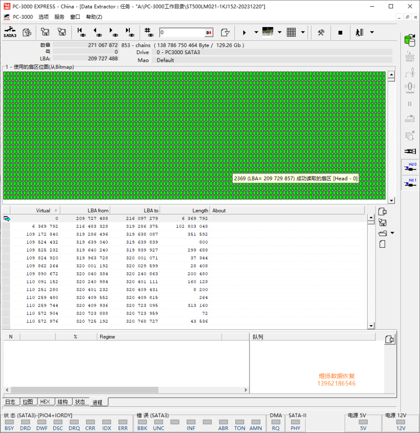Click the pause icon in the right sidebar
This screenshot has width=420, height=433.
tap(410, 104)
